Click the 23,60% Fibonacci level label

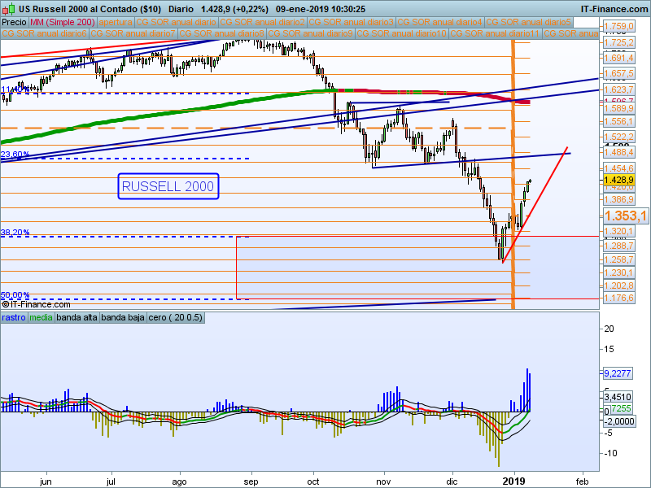coord(15,155)
